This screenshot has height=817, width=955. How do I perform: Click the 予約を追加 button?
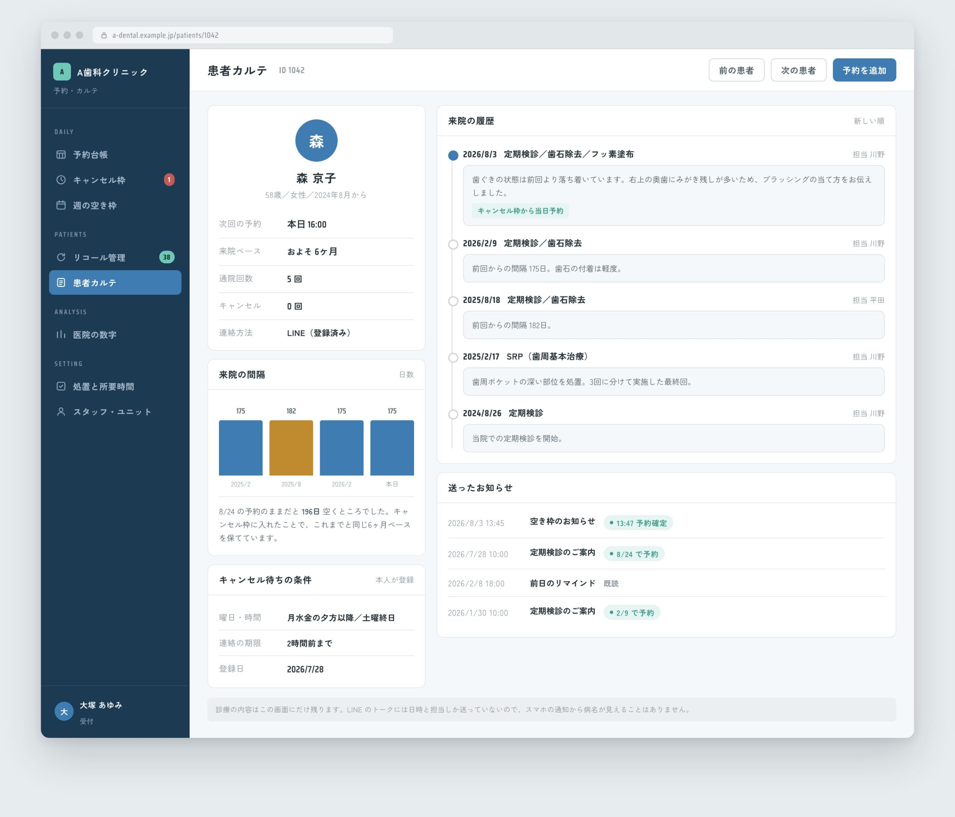coord(864,70)
